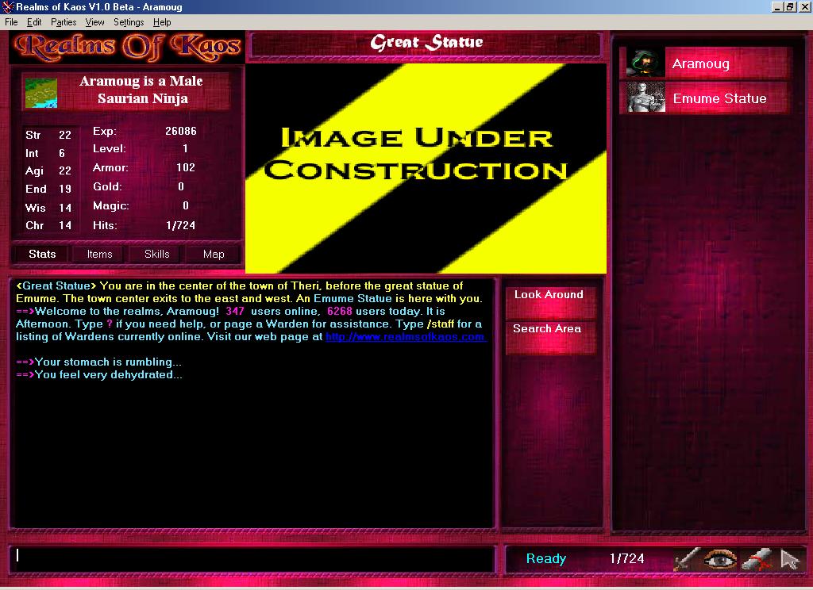
Task: Select Emume Statue in the occupants list
Action: 706,98
